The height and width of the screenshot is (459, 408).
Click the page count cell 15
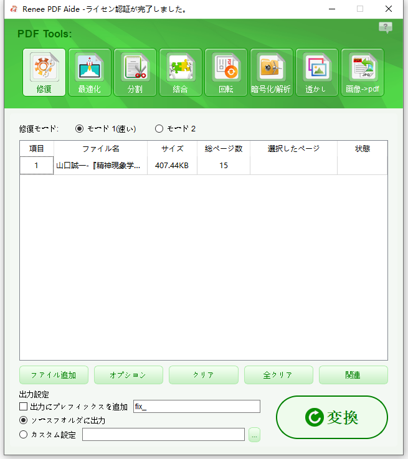click(x=224, y=166)
